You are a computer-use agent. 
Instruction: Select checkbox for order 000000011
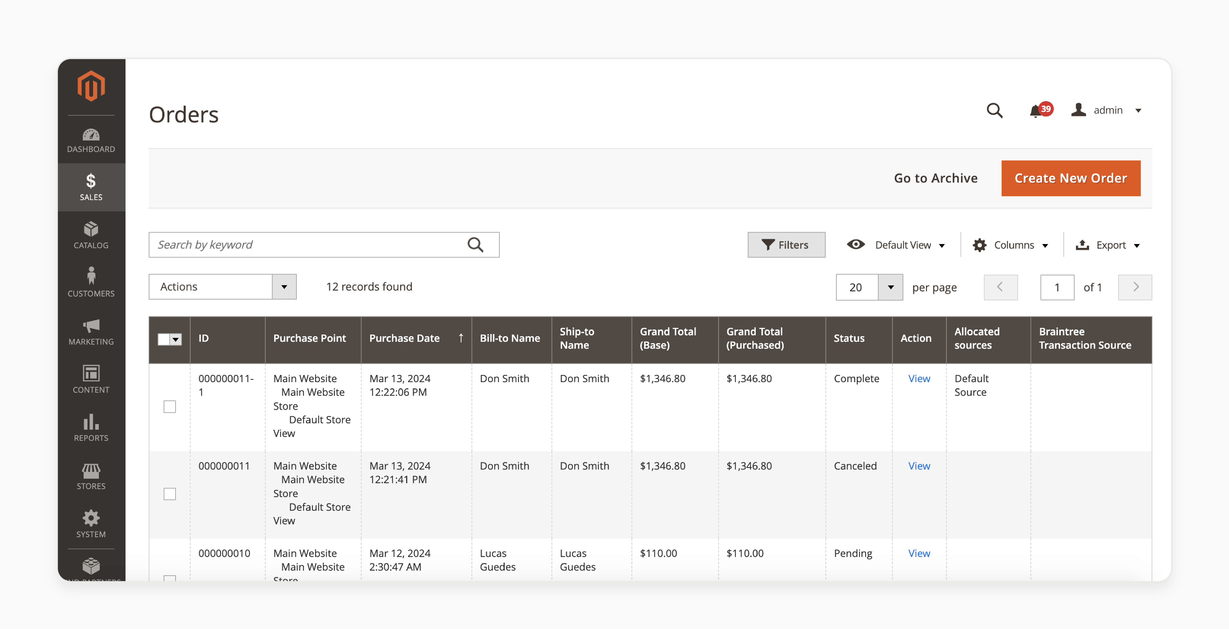coord(169,494)
